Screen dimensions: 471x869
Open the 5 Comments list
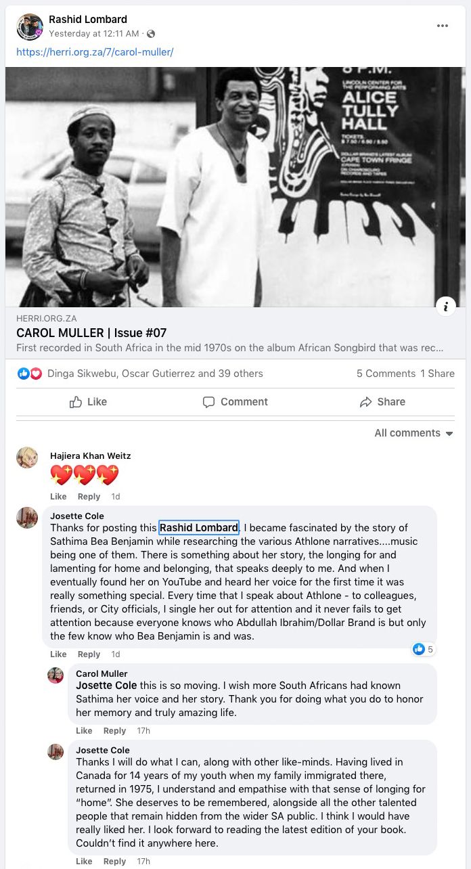coord(386,374)
